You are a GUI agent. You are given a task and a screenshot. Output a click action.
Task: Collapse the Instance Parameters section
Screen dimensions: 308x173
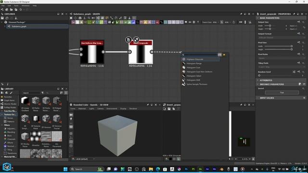pyautogui.click(x=258, y=84)
